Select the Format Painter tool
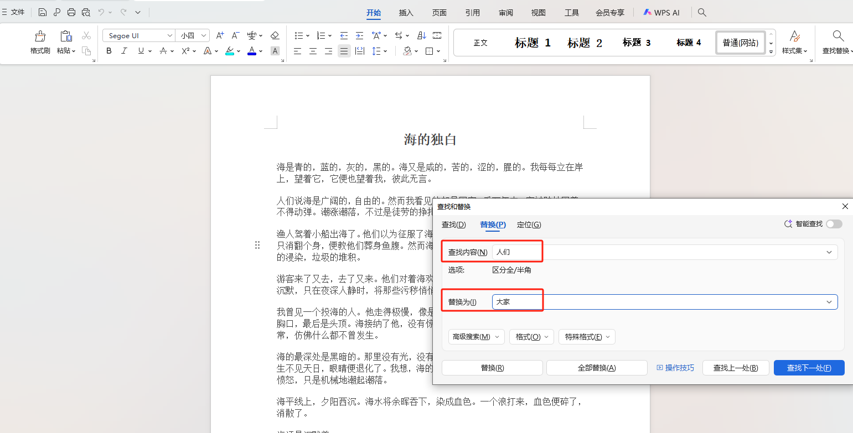853x433 pixels. pos(39,39)
